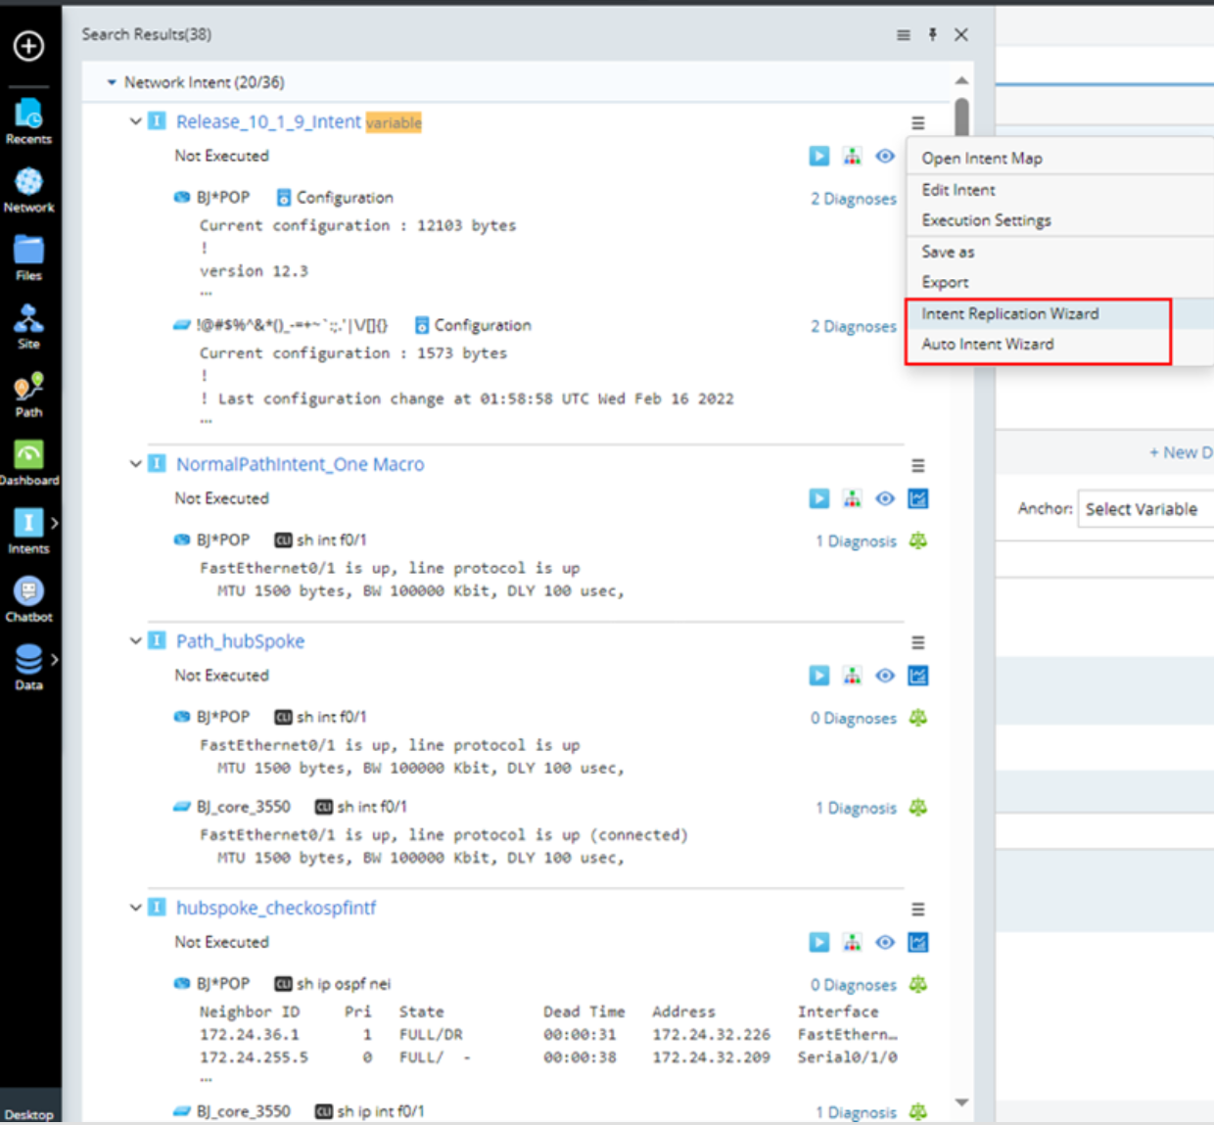The height and width of the screenshot is (1125, 1214).
Task: Collapse the Network Intent group
Action: (x=112, y=82)
